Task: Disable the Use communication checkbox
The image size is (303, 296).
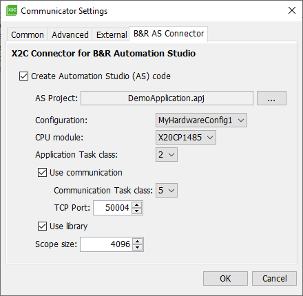Action: [x=42, y=173]
